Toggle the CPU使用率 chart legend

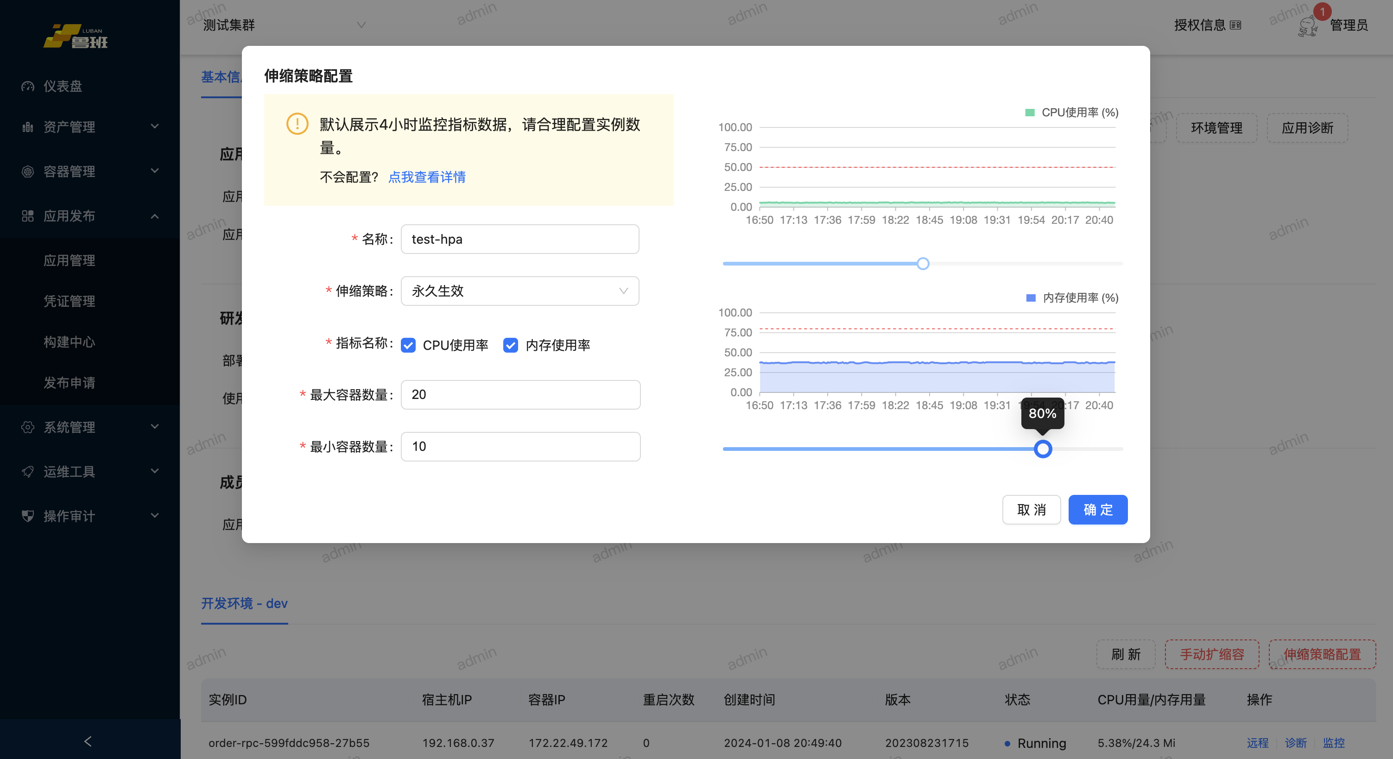[1071, 113]
